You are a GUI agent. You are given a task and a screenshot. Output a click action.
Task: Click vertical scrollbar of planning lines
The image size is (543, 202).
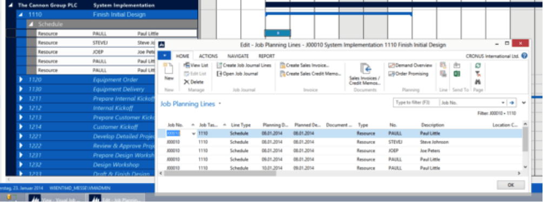click(525, 139)
